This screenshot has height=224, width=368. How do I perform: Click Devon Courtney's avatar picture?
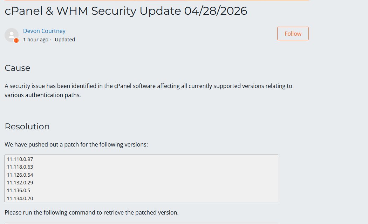[x=11, y=35]
